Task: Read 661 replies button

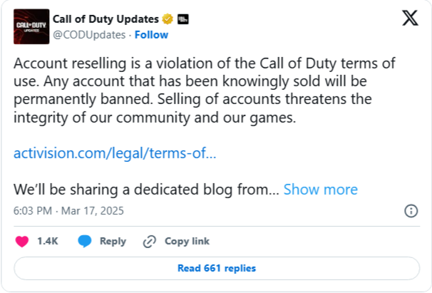Action: (217, 268)
